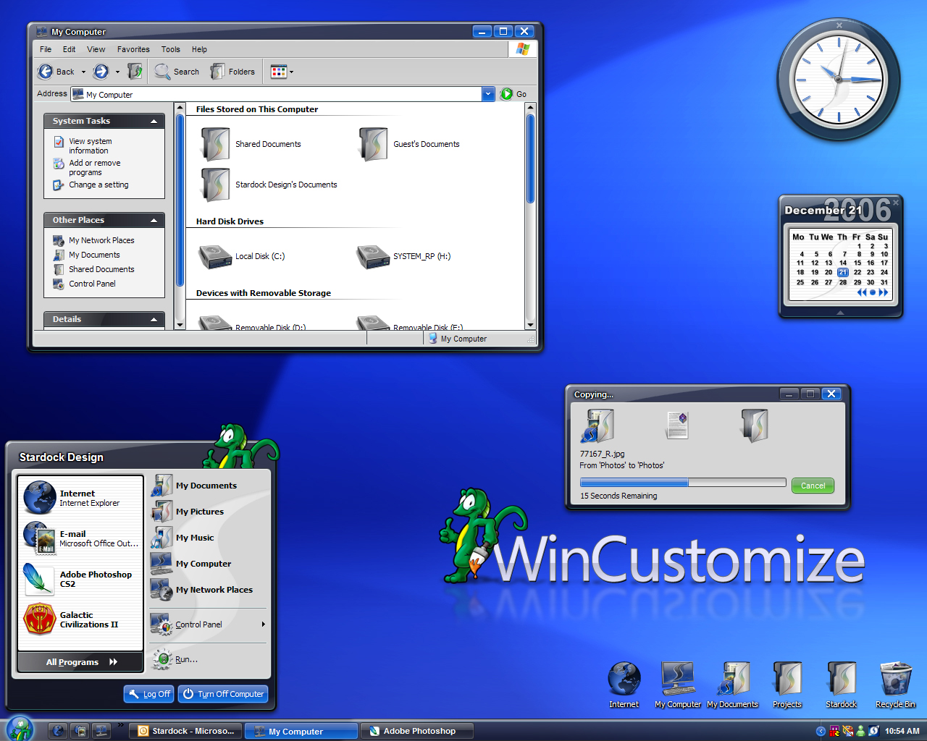This screenshot has height=741, width=927.
Task: Select December 21 in calendar widget
Action: pos(843,273)
